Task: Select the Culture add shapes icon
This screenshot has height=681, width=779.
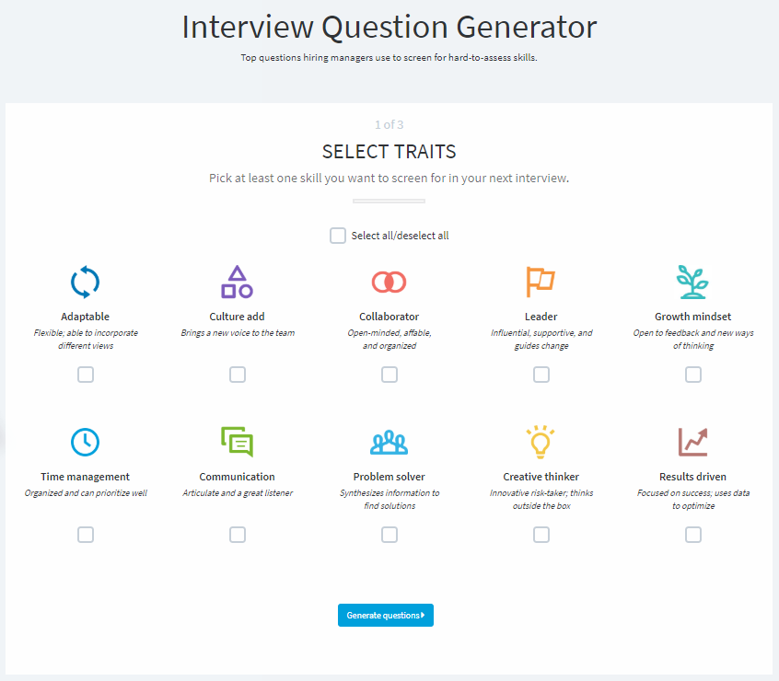Action: [x=237, y=282]
